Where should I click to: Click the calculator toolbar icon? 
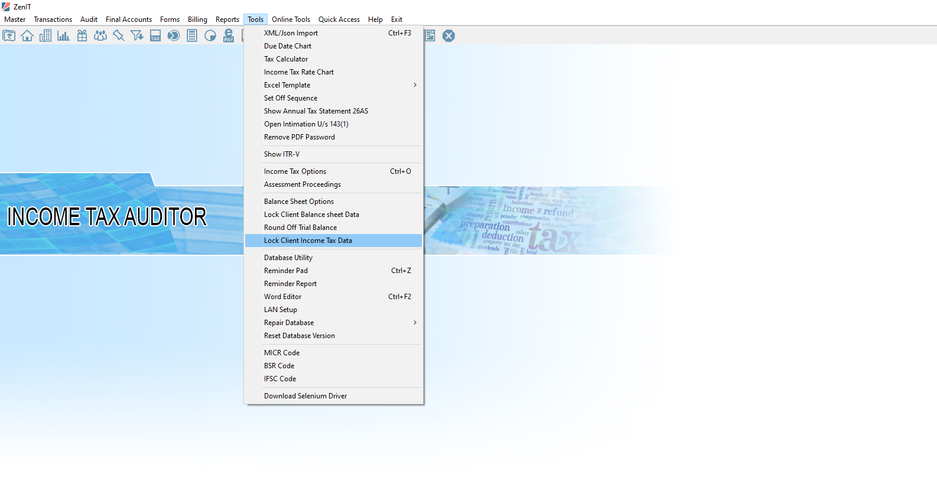192,36
